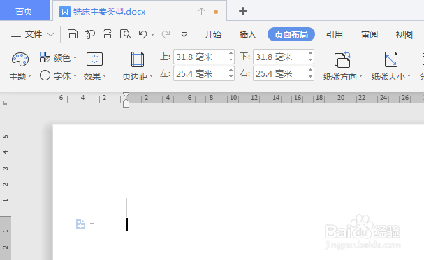This screenshot has width=424, height=260.
Task: Open the 页边距 dropdown
Action: click(138, 77)
